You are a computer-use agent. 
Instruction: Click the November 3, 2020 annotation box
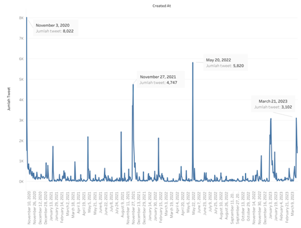(55, 28)
